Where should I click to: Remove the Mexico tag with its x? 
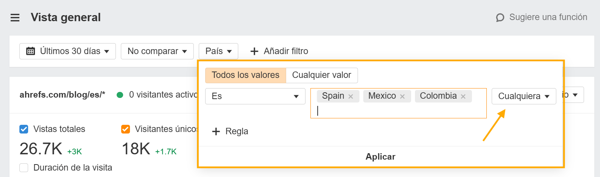402,96
